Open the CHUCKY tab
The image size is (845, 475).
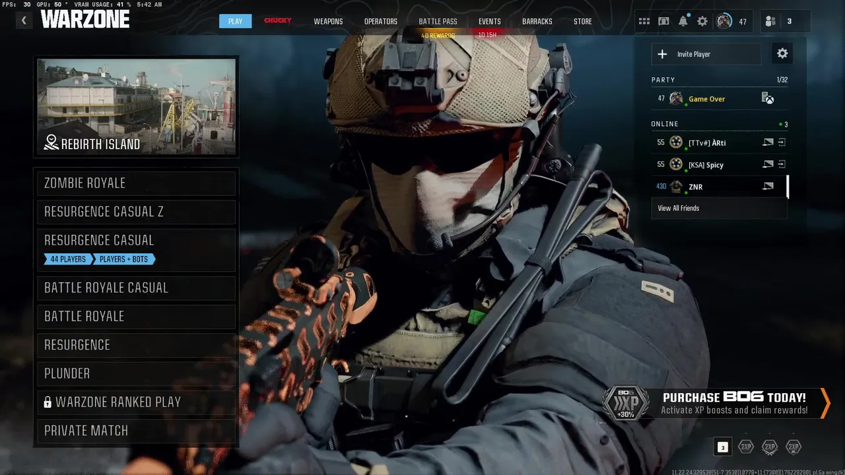click(278, 20)
